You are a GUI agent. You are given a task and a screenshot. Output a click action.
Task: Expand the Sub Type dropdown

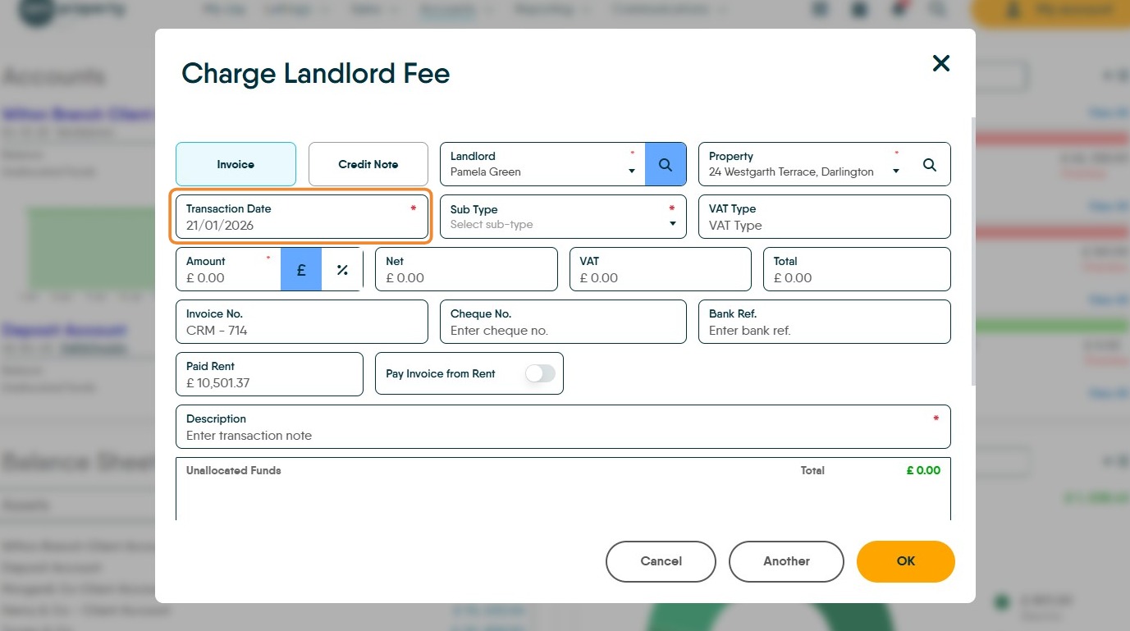pos(673,224)
